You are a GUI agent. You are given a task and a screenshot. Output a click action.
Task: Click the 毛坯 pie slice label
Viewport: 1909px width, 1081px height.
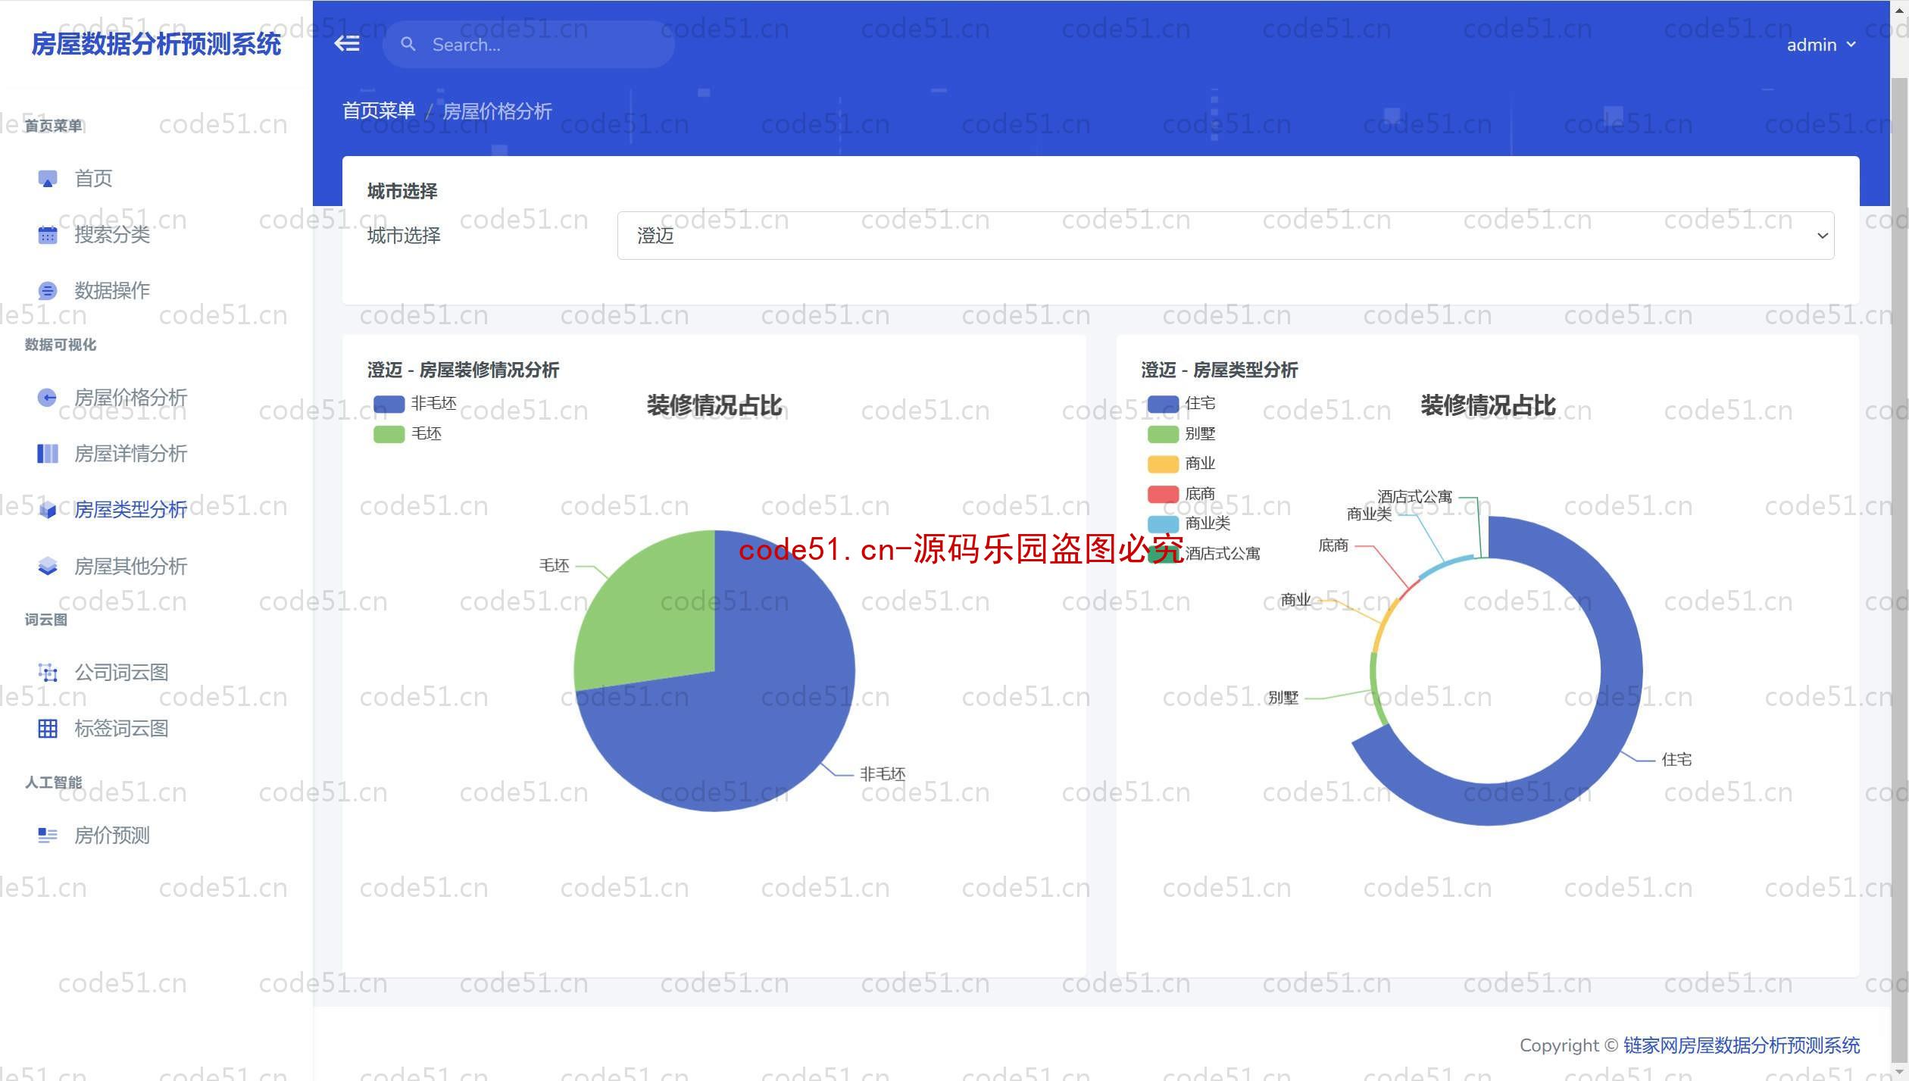[554, 566]
